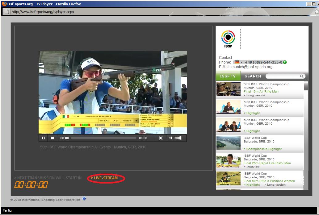Pause the video playback
Image resolution: width=319 pixels, height=215 pixels.
point(44,138)
